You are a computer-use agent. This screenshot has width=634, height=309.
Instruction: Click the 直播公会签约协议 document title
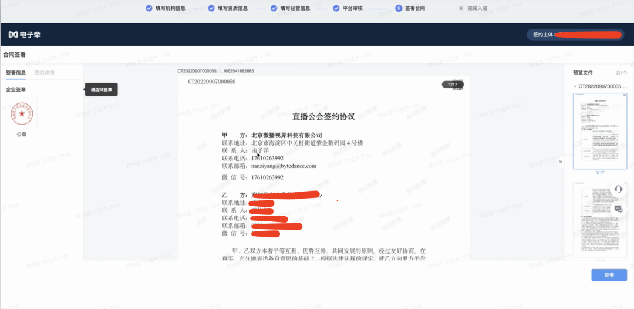[x=323, y=117]
